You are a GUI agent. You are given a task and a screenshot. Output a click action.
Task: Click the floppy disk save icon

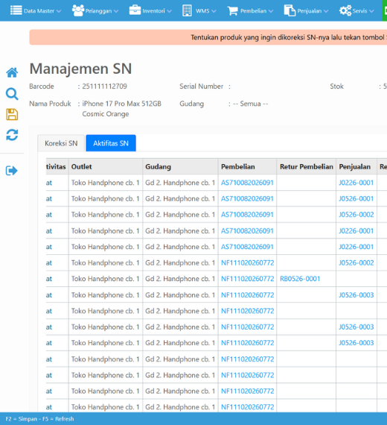12,114
